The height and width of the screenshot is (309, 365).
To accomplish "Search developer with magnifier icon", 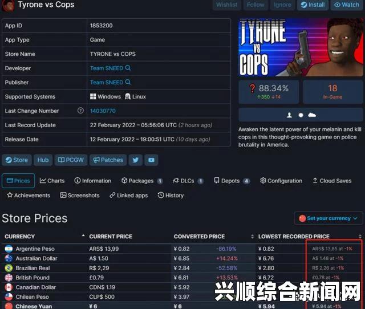I will pyautogui.click(x=128, y=68).
